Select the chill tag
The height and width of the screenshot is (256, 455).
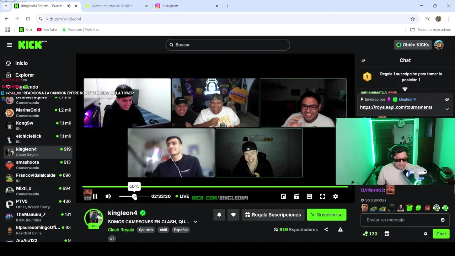(x=164, y=230)
